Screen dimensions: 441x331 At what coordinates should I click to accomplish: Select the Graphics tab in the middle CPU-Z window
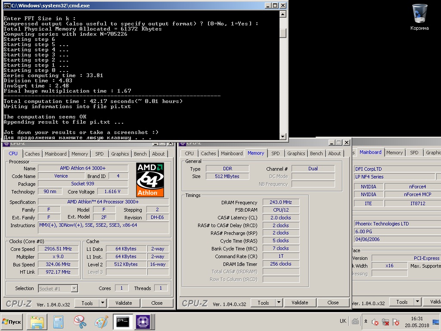click(296, 153)
